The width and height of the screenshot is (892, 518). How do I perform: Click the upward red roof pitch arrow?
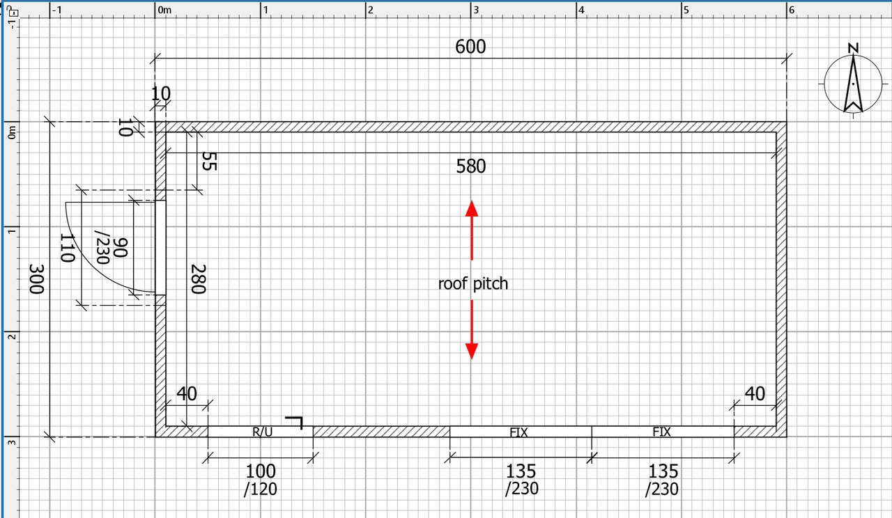(x=472, y=228)
